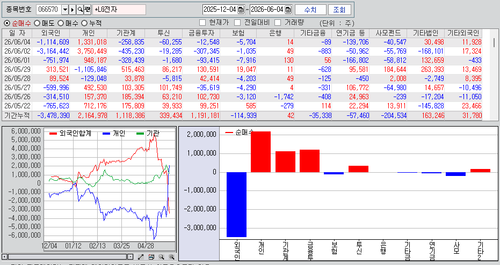The image size is (500, 265).
Task: Click the chart horizontal scrollbar track
Action: (x=68, y=257)
